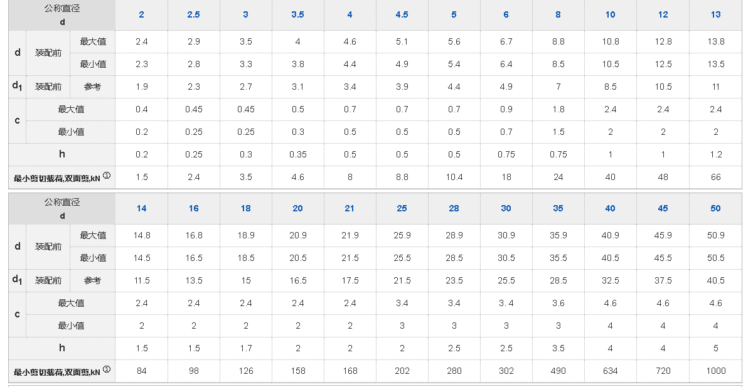
Task: Click the blue nominal diameter 45 header link
Action: pos(663,208)
